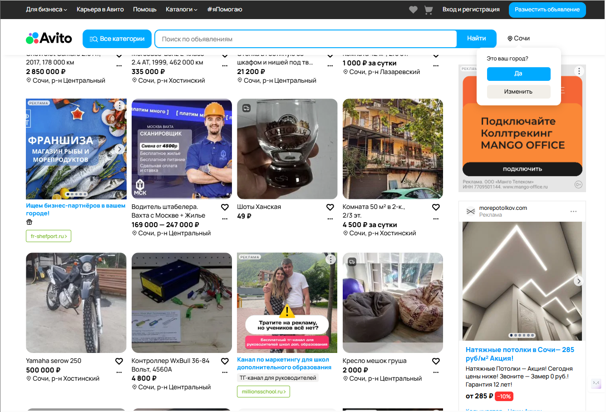This screenshot has width=606, height=412.
Task: Open more options for Кресло мешок груша
Action: [436, 372]
